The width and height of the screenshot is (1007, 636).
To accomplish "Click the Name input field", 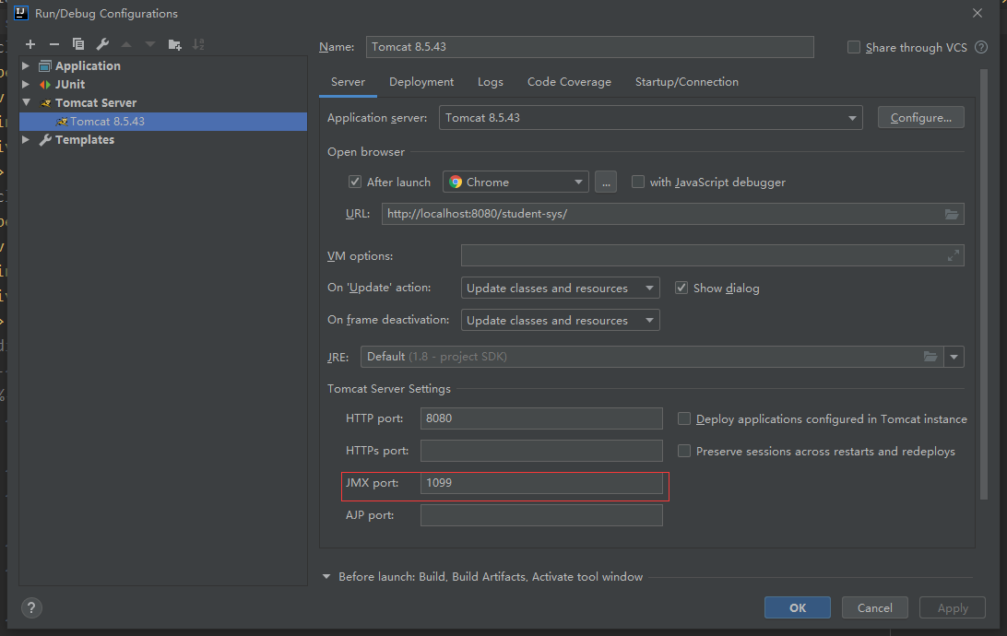I will tap(589, 47).
